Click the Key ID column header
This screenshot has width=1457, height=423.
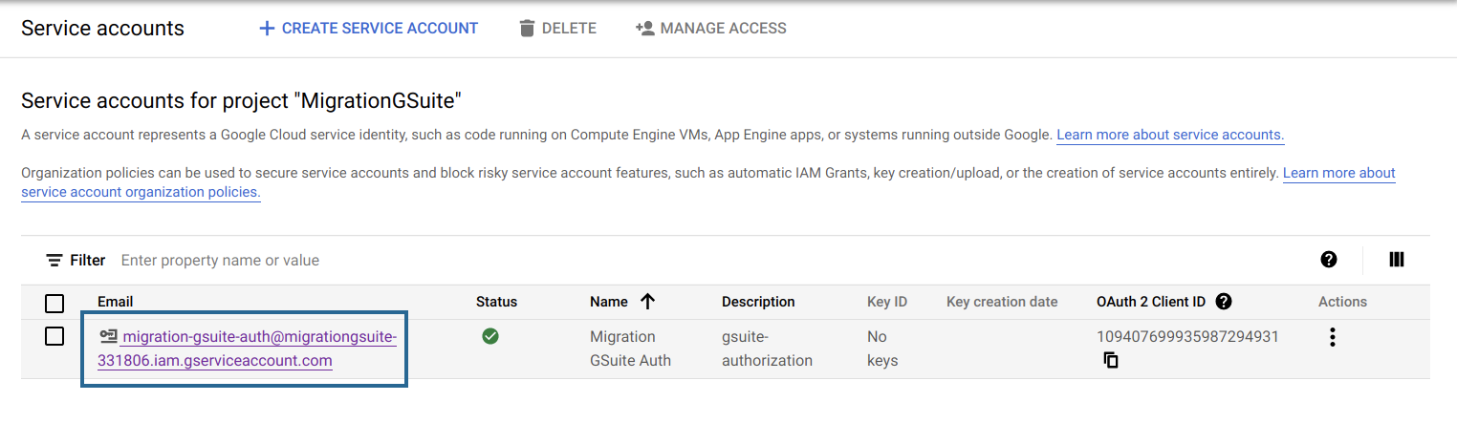pyautogui.click(x=887, y=302)
